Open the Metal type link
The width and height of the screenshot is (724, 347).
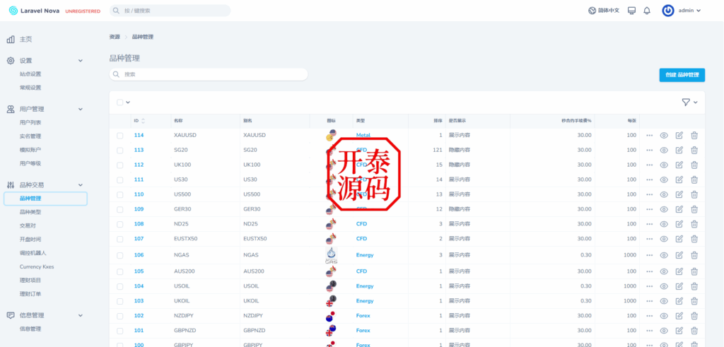[x=363, y=135]
